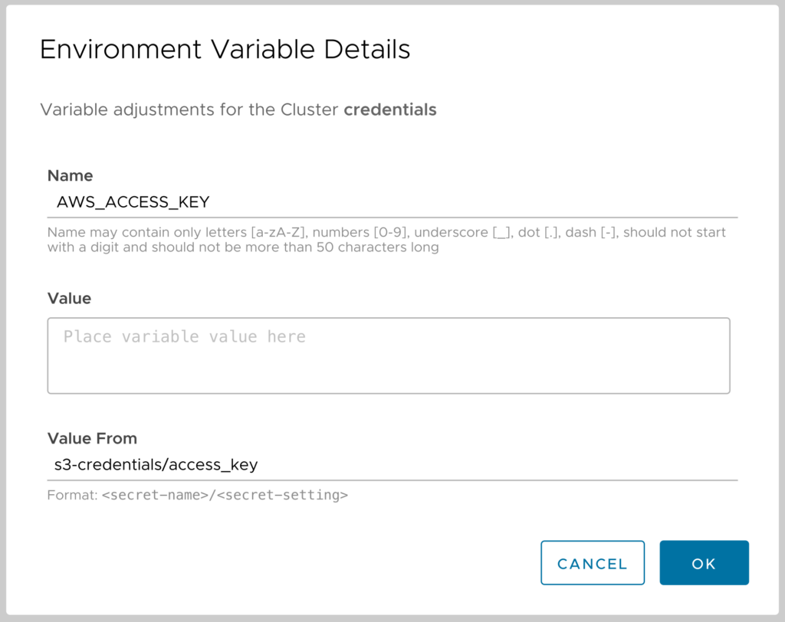The height and width of the screenshot is (622, 785).
Task: Click the Value From label
Action: point(92,438)
